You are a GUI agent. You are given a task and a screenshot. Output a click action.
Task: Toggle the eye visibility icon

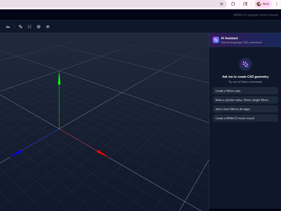pos(48,27)
